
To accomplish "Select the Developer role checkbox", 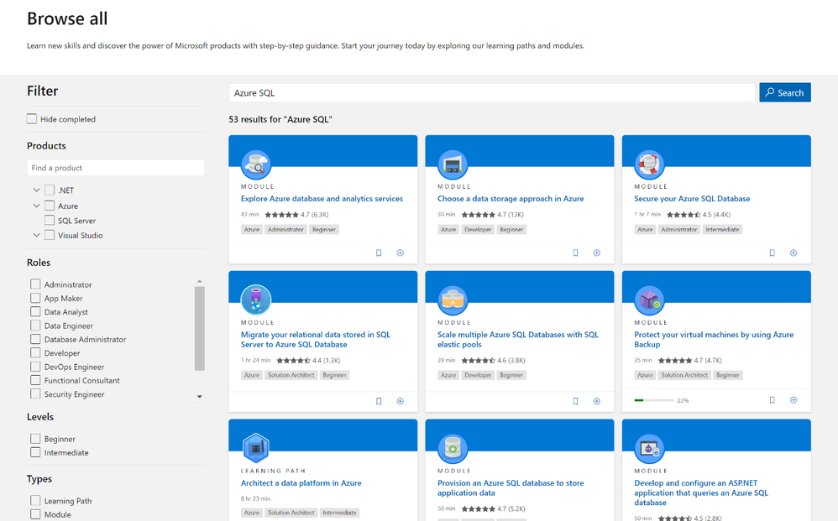I will 35,353.
